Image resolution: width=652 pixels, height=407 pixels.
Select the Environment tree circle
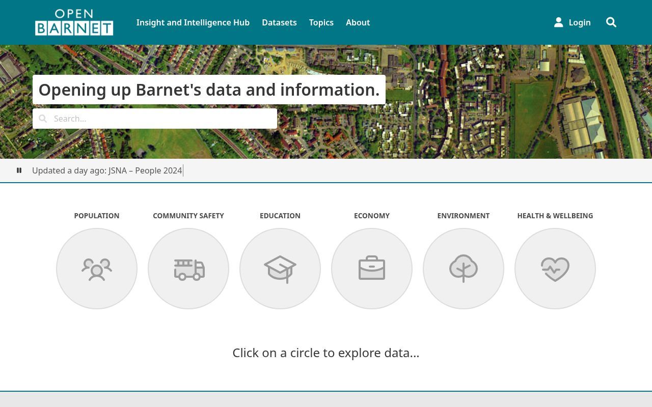coord(464,269)
